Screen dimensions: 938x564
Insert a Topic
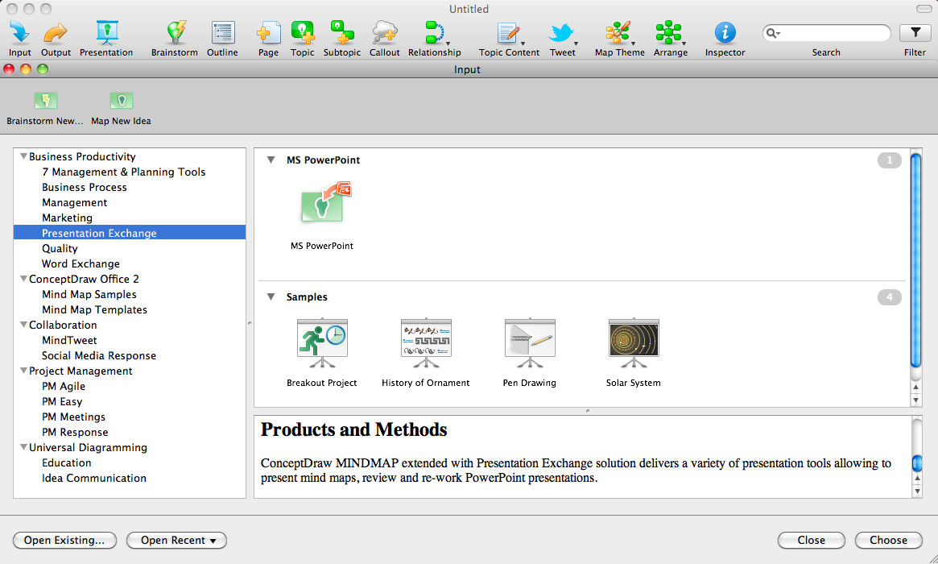pos(302,32)
